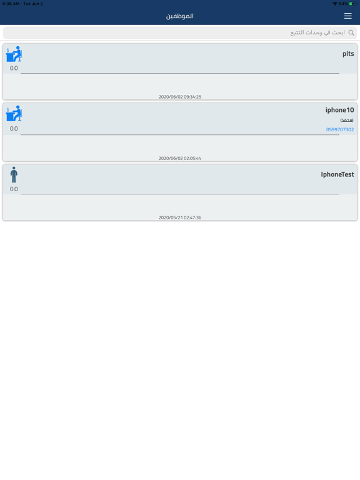Open timestamp 2020/06/02 02:05:44 entry
The height and width of the screenshot is (480, 360).
pos(180,158)
